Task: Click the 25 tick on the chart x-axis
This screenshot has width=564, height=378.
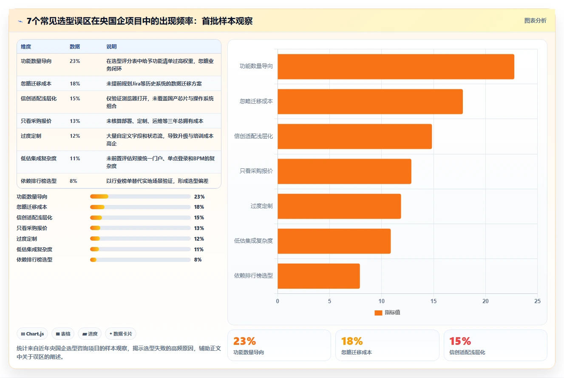Action: pyautogui.click(x=537, y=301)
